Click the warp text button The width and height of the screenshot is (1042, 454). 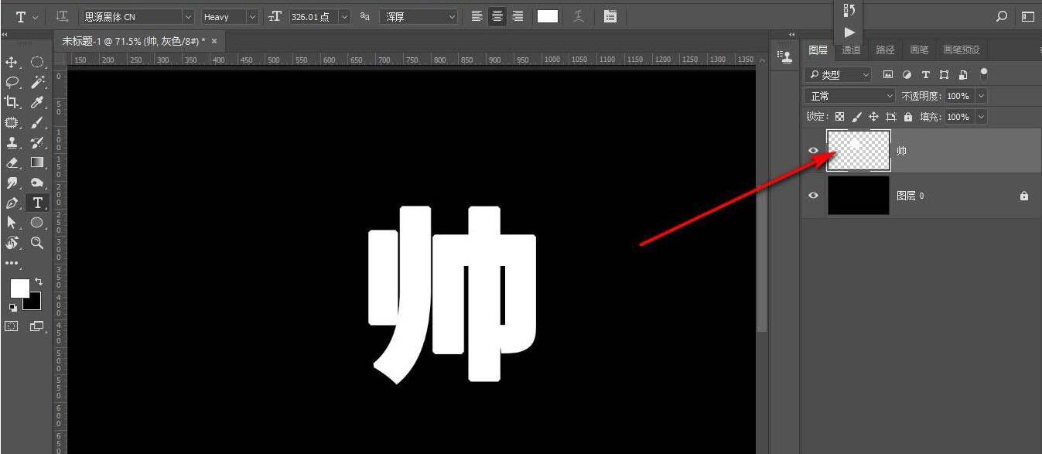click(579, 15)
